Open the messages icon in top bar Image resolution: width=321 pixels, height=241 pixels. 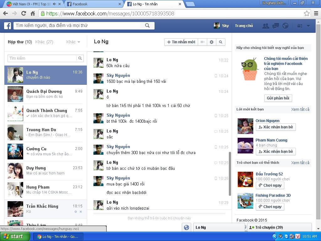(276, 26)
